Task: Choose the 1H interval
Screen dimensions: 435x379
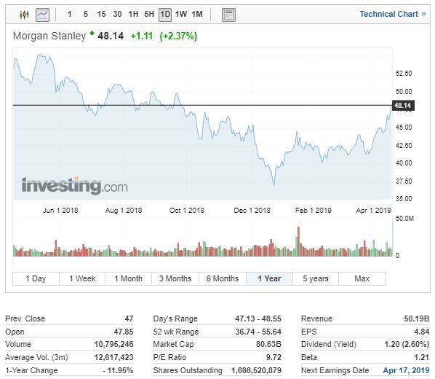Action: [x=133, y=14]
